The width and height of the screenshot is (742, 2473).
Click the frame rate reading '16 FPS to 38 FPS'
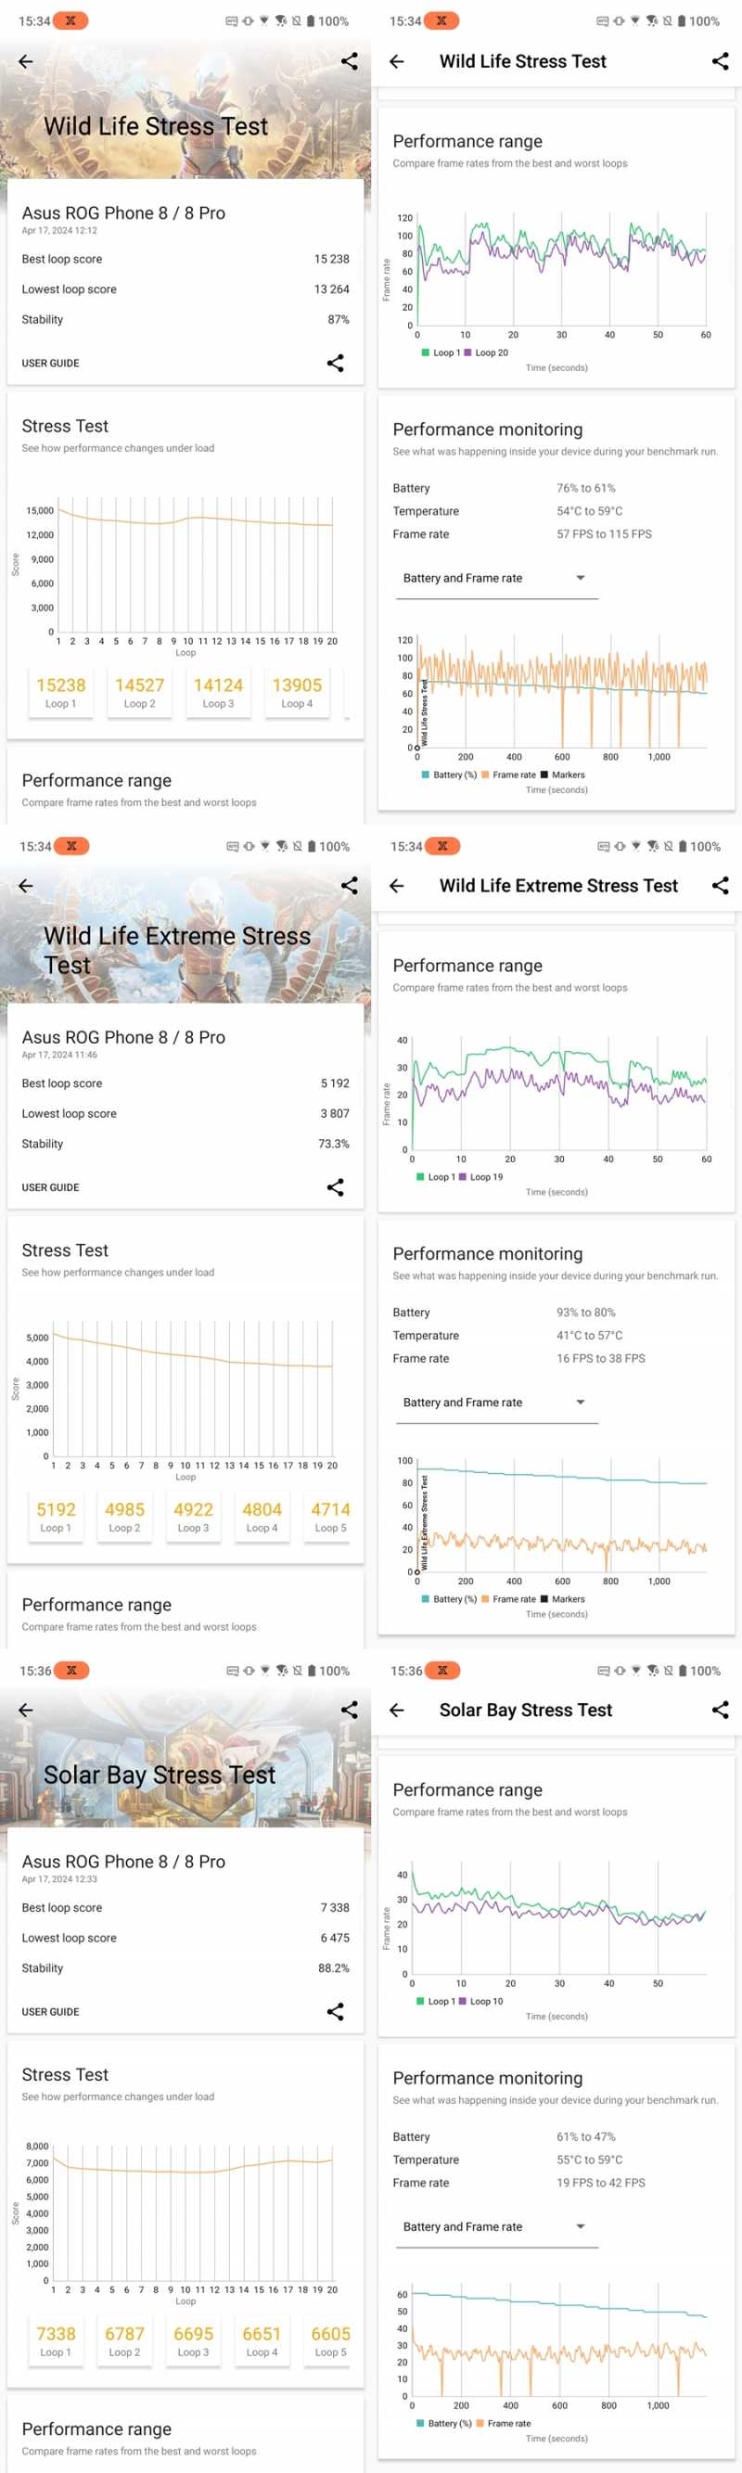tap(601, 1358)
